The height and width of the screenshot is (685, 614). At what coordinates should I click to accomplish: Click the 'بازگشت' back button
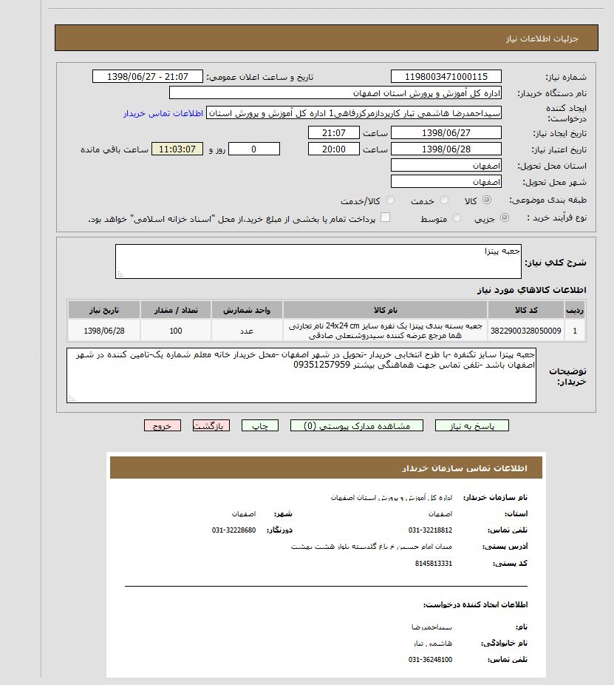coord(211,425)
